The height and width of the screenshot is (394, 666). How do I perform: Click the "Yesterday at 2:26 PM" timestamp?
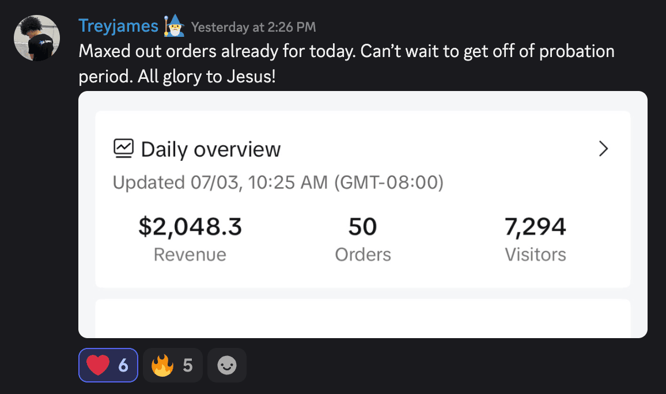coord(253,27)
